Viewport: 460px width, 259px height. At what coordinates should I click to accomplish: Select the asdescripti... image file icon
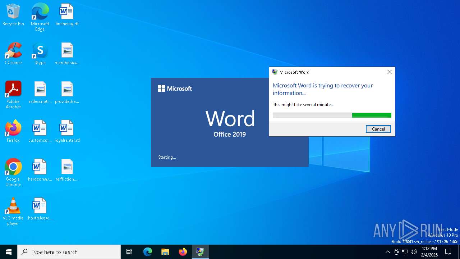coord(40,93)
